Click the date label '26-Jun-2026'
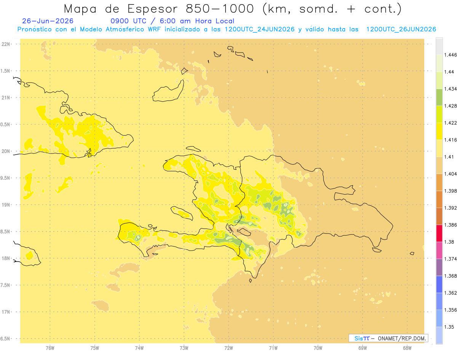 coord(48,21)
